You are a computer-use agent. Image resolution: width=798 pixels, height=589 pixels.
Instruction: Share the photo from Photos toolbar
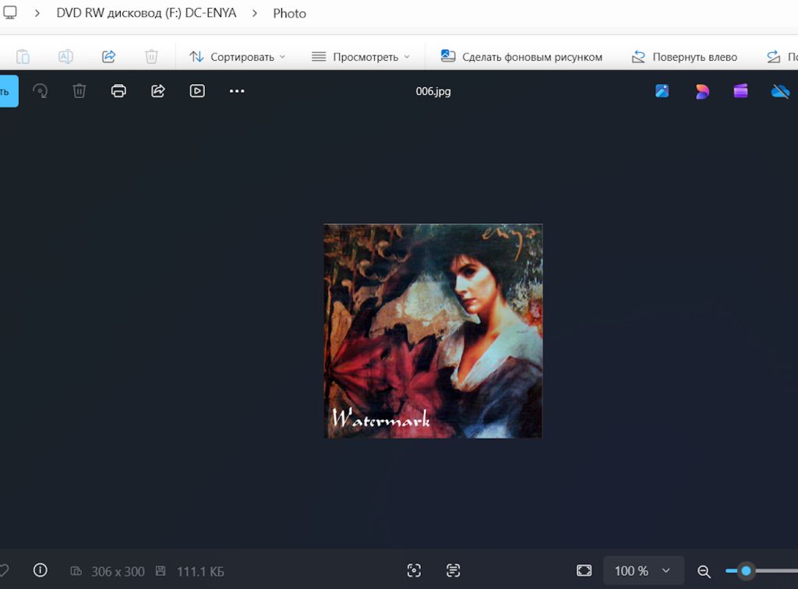[x=157, y=91]
